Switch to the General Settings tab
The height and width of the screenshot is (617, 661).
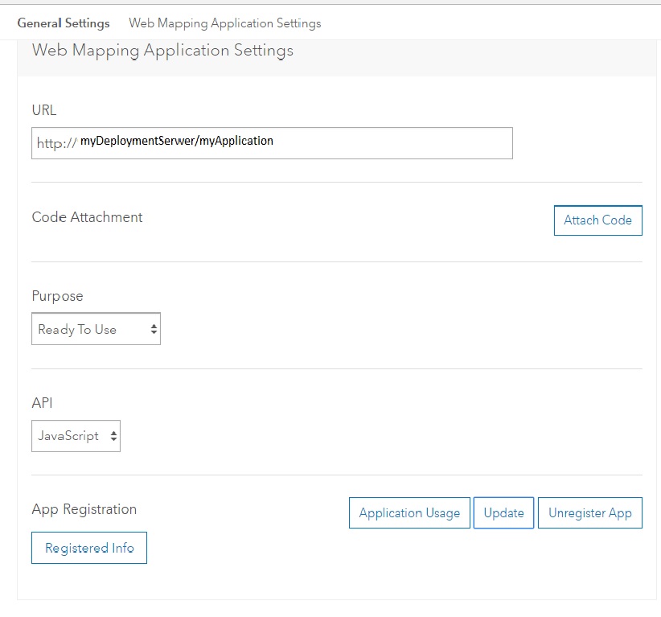tap(64, 23)
